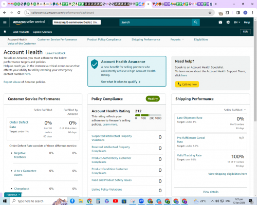Open a new browser tab
The height and width of the screenshot is (205, 257).
tap(216, 4)
